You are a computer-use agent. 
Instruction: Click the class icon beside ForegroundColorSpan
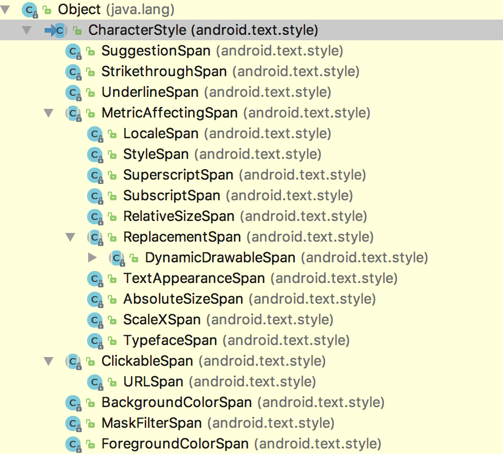[73, 444]
